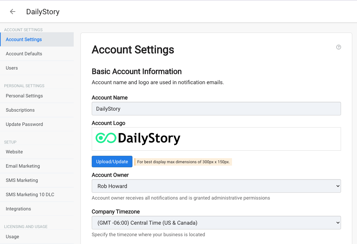
Task: Open the help question mark icon
Action: click(339, 47)
